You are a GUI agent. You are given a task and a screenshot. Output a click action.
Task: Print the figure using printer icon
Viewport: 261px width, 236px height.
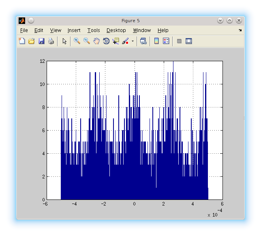(51, 41)
